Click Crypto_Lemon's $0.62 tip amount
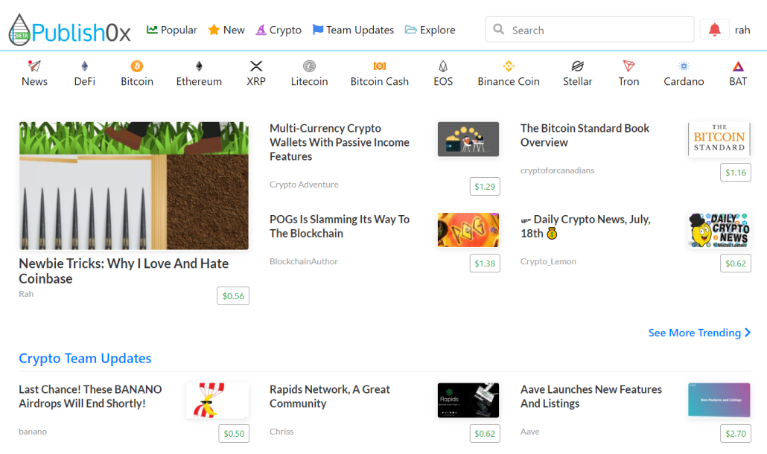Image resolution: width=767 pixels, height=454 pixels. point(735,263)
